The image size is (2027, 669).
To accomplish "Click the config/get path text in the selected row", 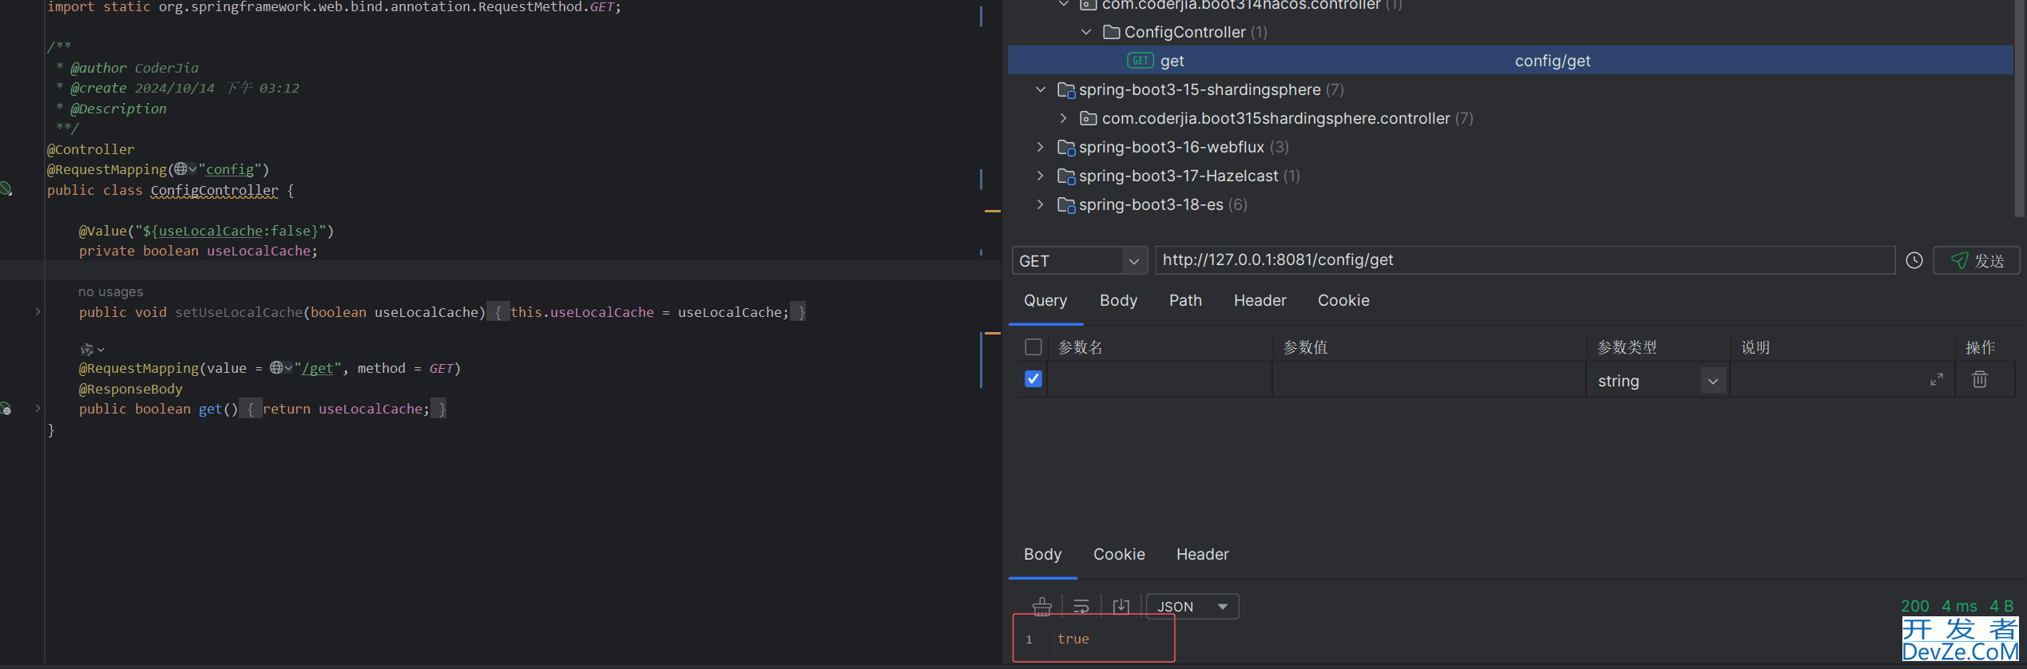I will click(1553, 61).
